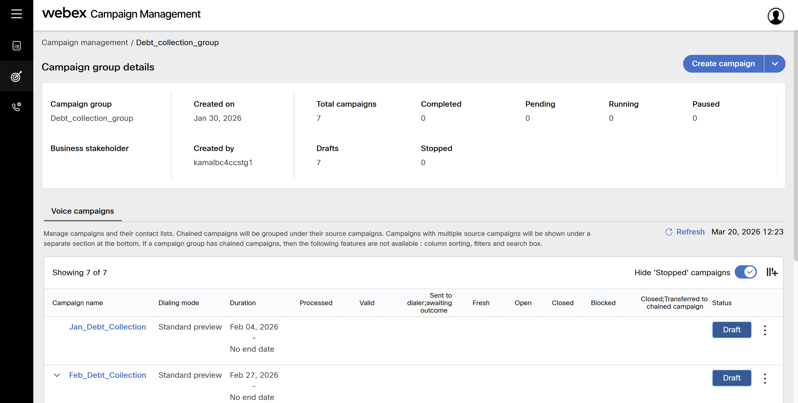Click the Create campaign button
The image size is (798, 403).
click(x=723, y=64)
